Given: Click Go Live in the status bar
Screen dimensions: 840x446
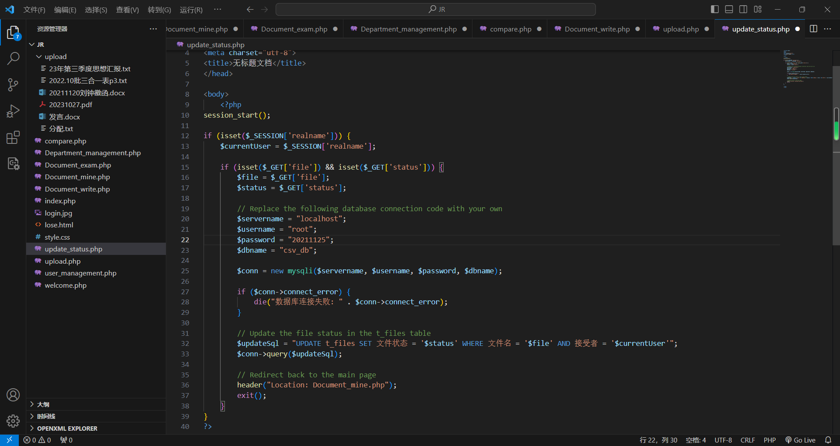Looking at the screenshot, I should pos(800,440).
